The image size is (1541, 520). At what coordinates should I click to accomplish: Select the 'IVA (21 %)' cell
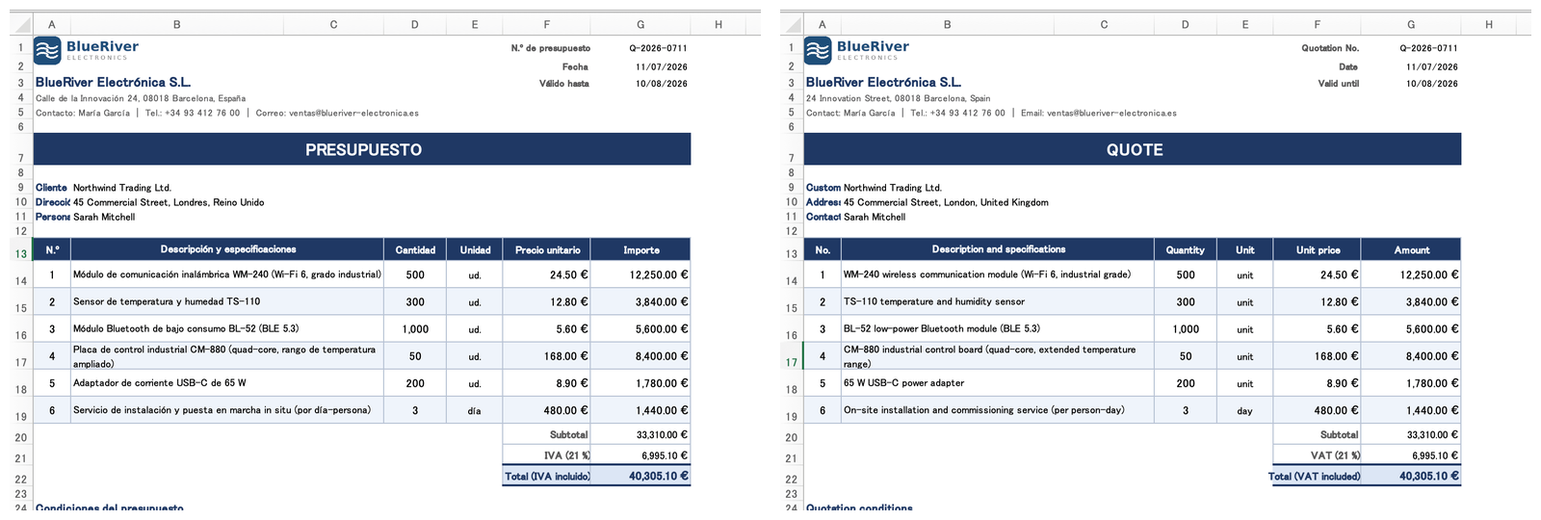[547, 455]
